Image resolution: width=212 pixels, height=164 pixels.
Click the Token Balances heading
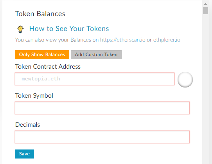(x=40, y=14)
